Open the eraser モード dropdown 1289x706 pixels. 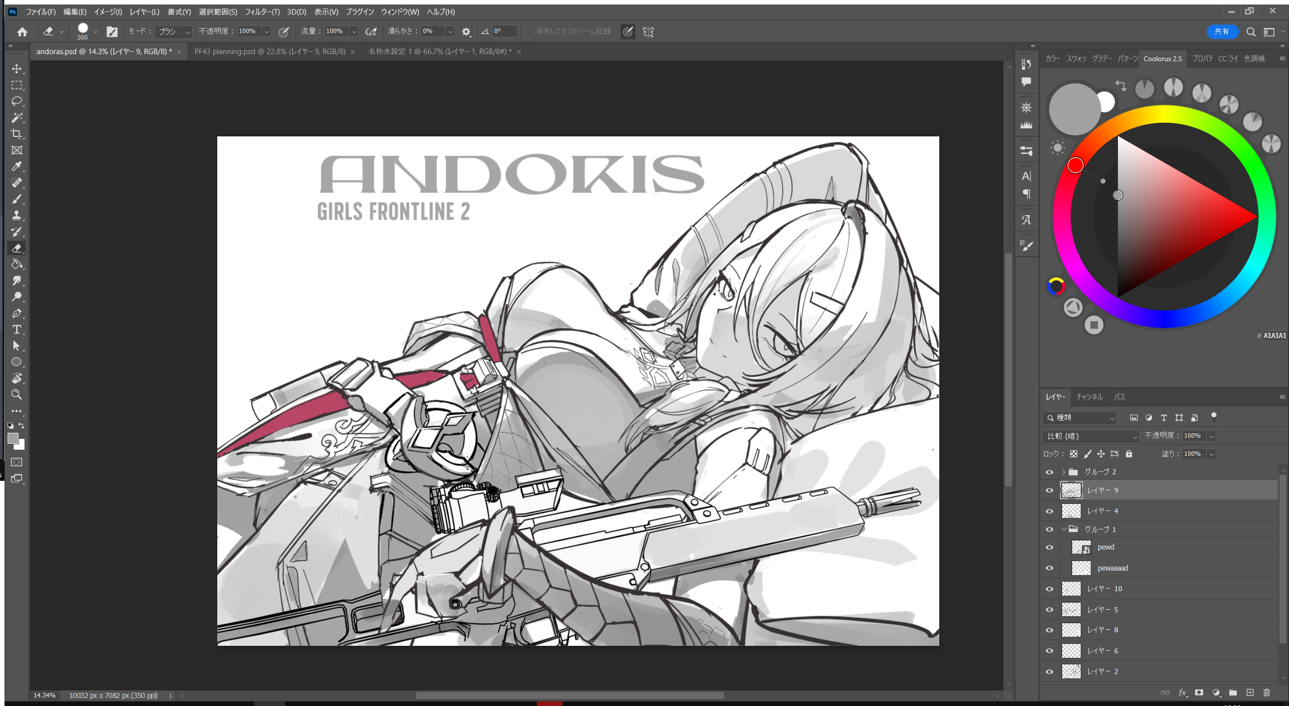pyautogui.click(x=173, y=32)
